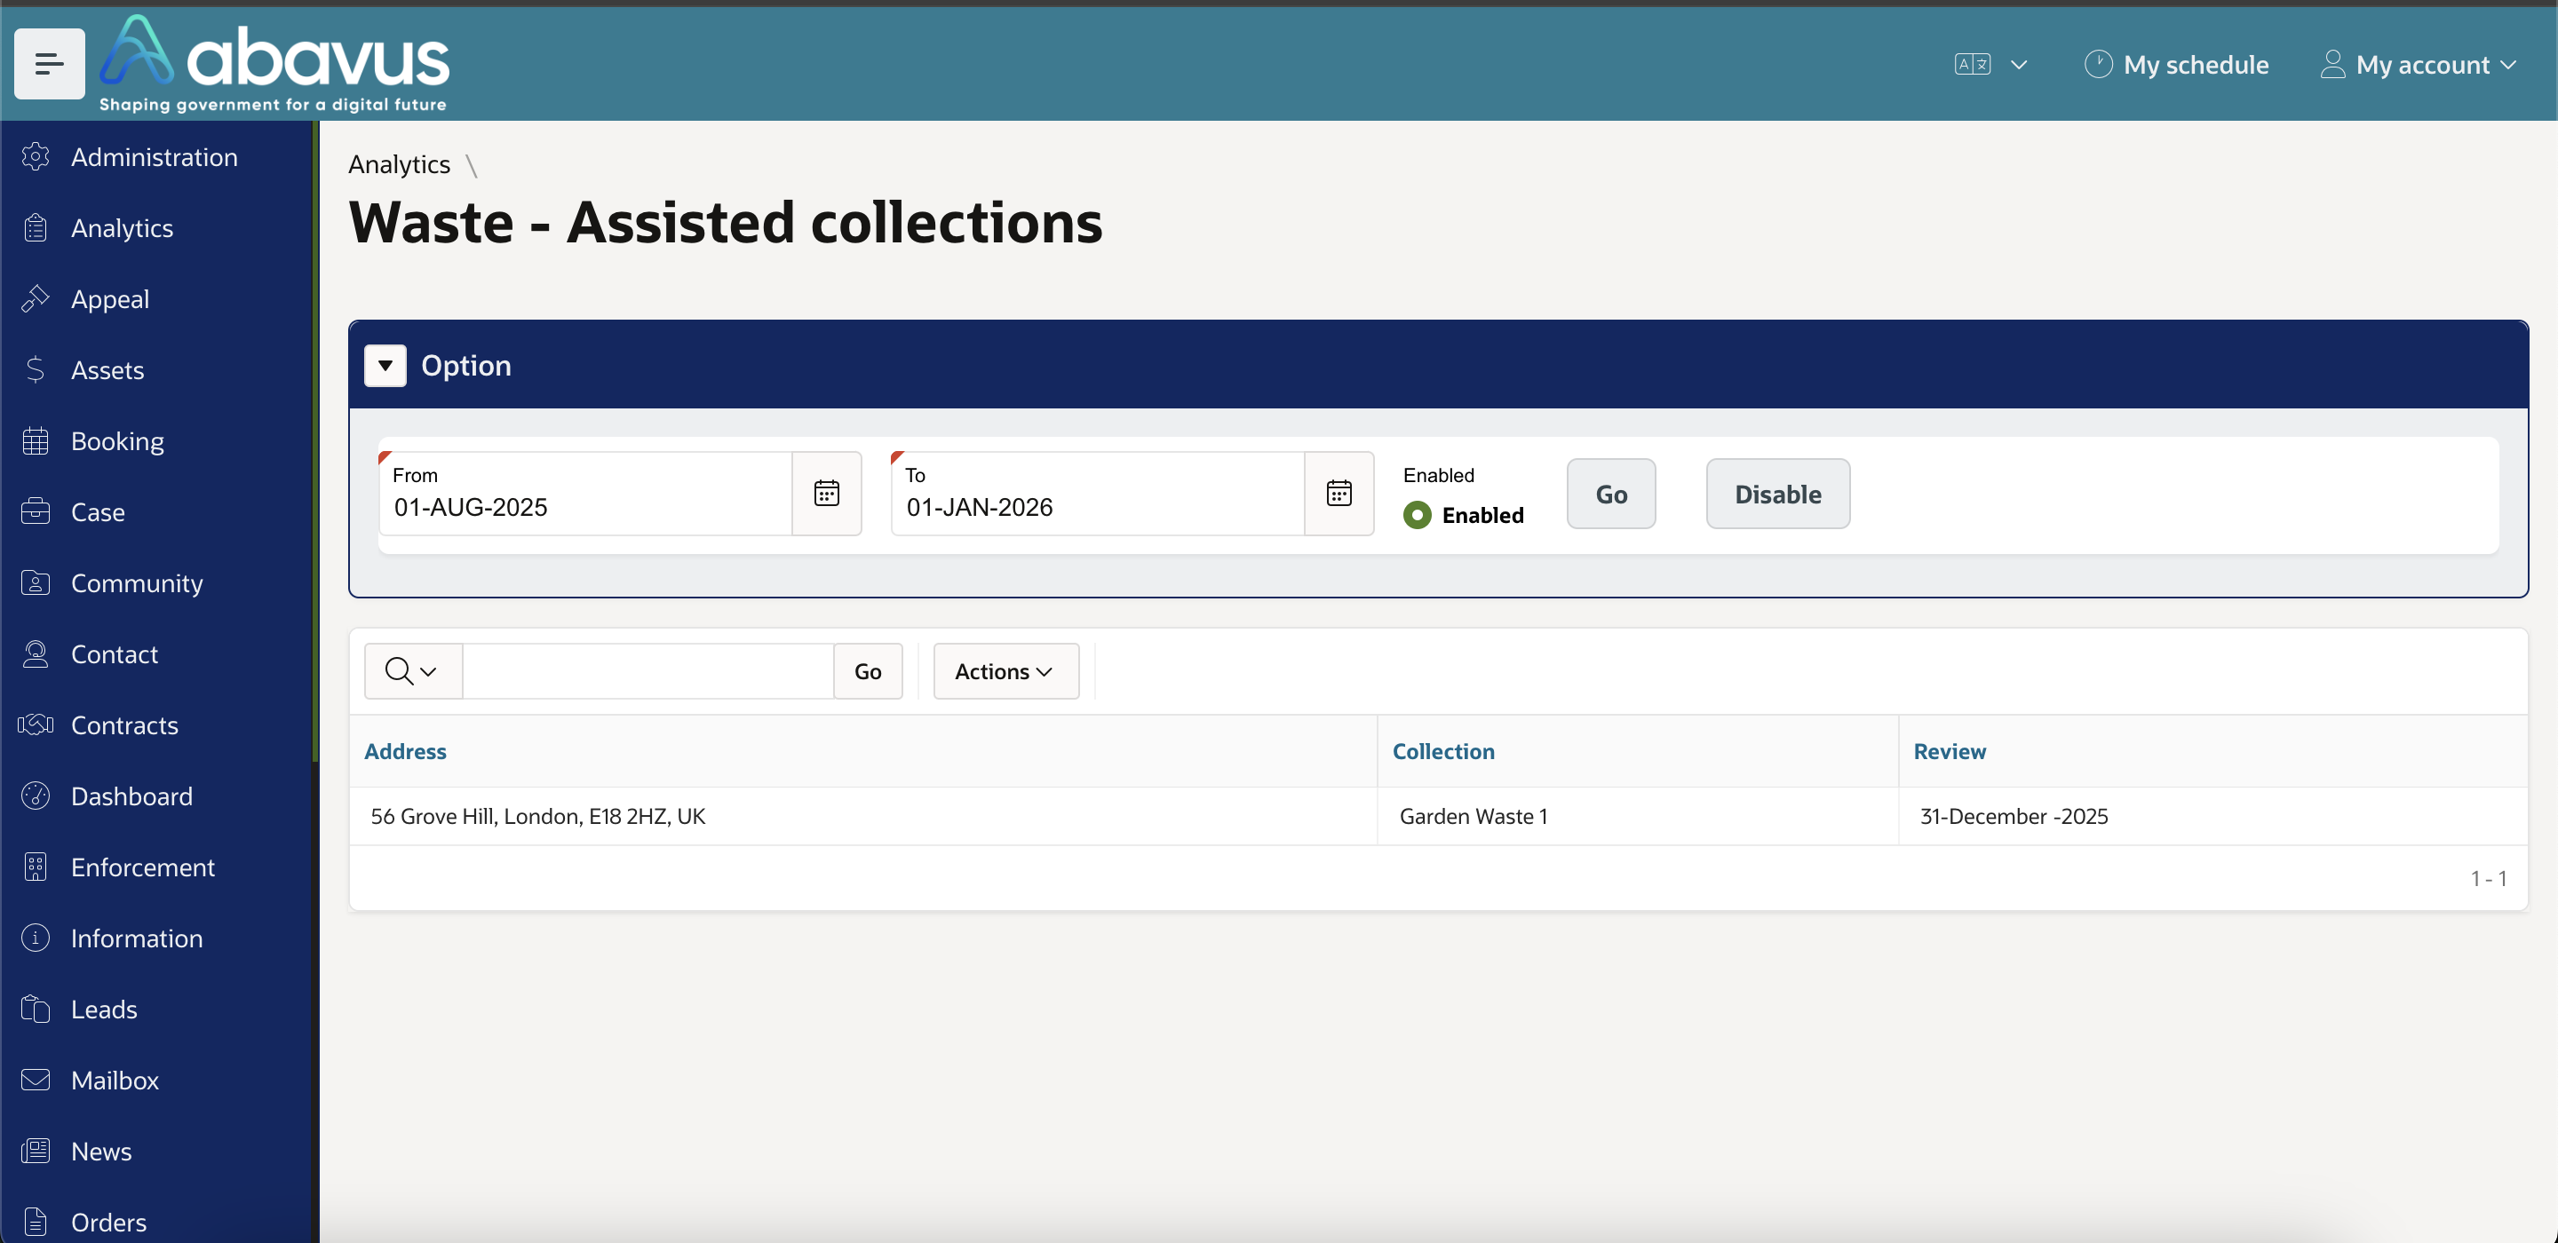The width and height of the screenshot is (2558, 1243).
Task: Open Assets in the sidebar
Action: pyautogui.click(x=107, y=370)
